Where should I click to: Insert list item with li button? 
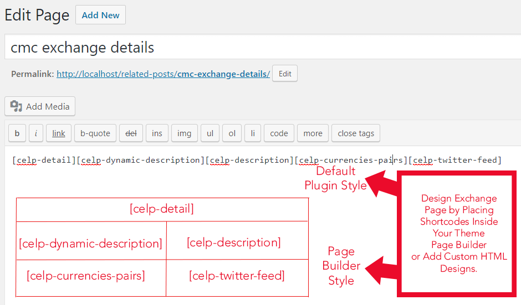pyautogui.click(x=252, y=133)
